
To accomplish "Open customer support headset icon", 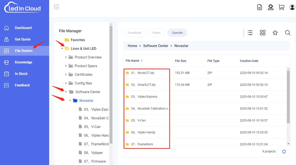I will tap(271, 7).
